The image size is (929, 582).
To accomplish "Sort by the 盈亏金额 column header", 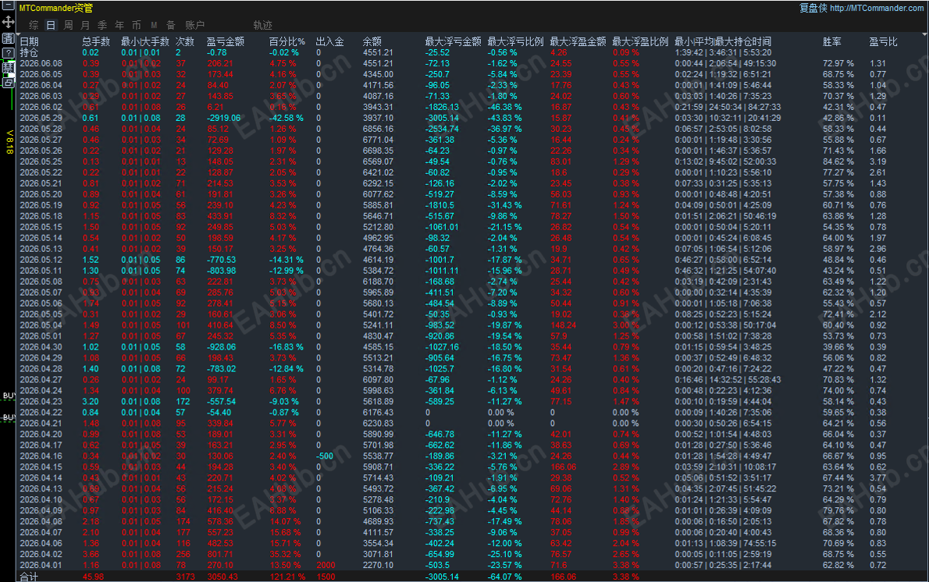I will (x=225, y=41).
